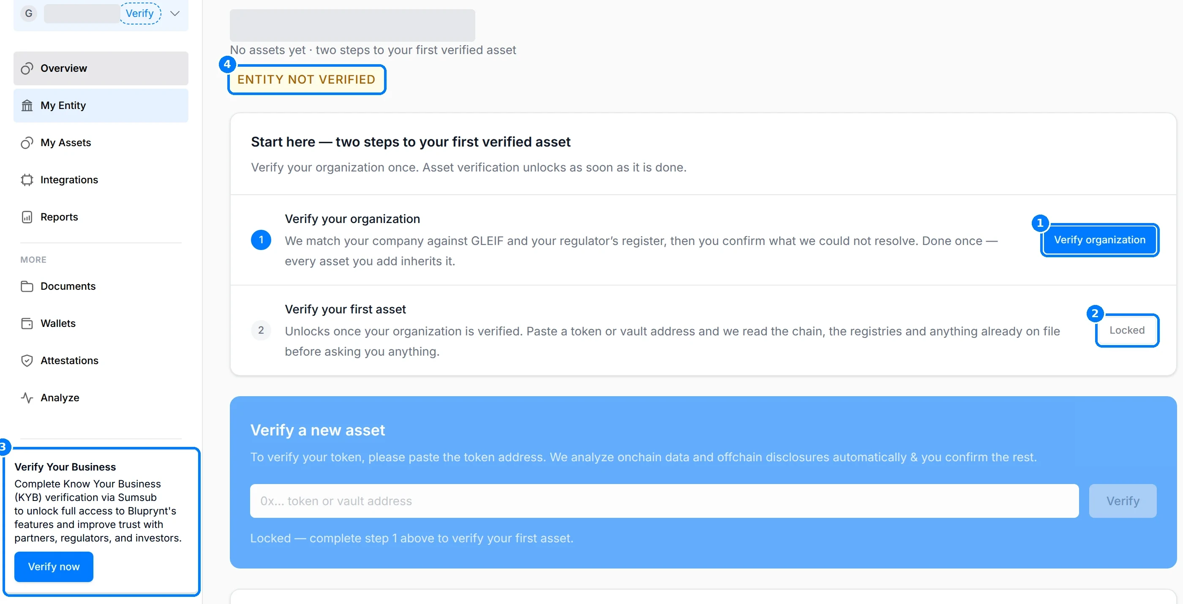Open Documents from the More section

coord(101,286)
